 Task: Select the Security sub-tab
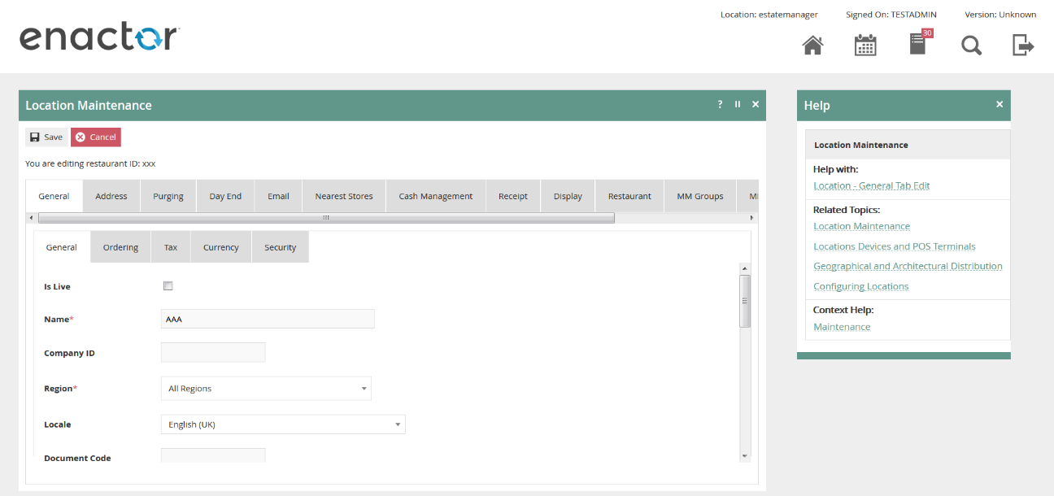[x=281, y=247]
